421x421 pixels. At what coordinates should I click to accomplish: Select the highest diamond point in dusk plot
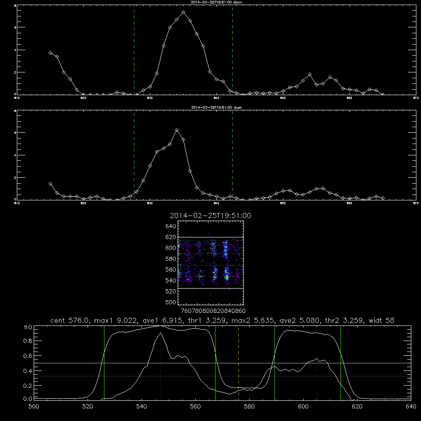[177, 130]
